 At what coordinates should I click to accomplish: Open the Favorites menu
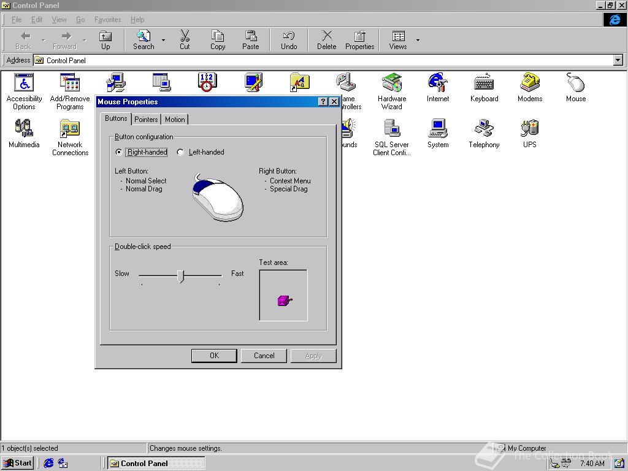(x=107, y=20)
